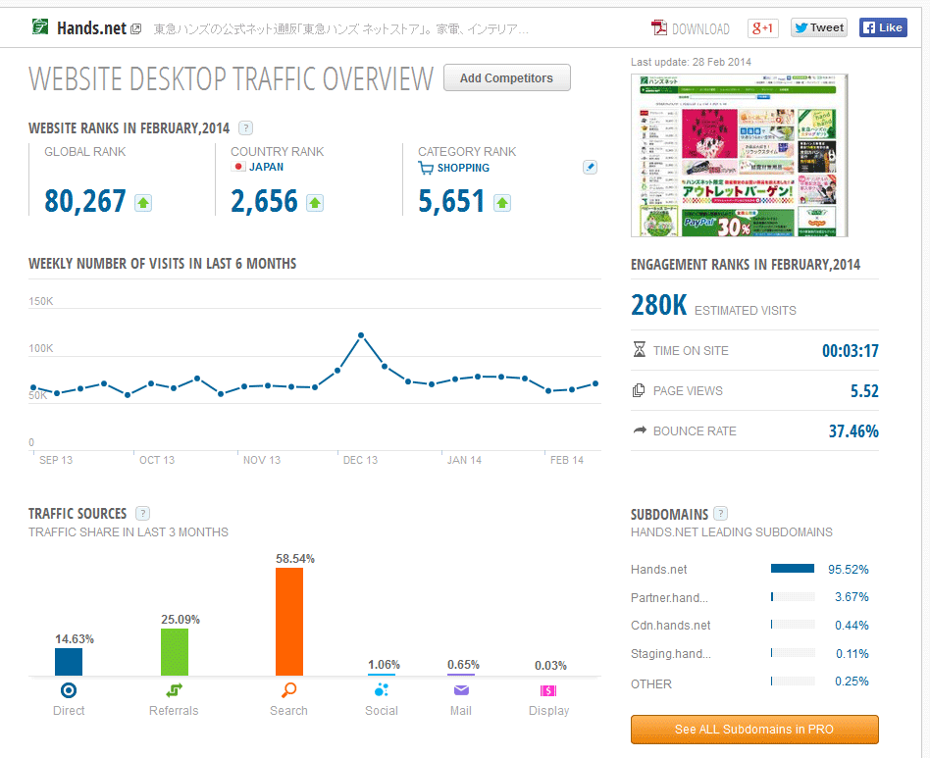Click the 5.52 page views value
The height and width of the screenshot is (758, 930).
864,390
